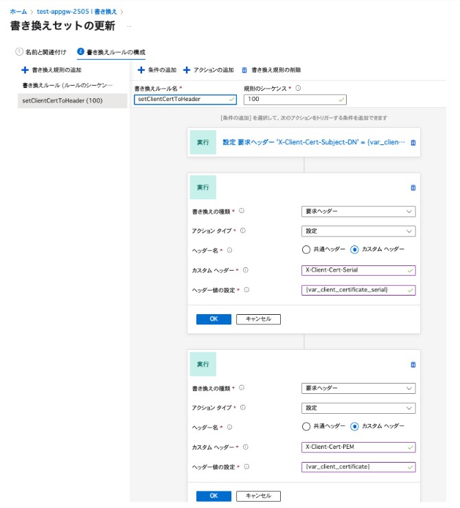Click the アクションの追加 plus icon
Screen dimensions: 460x508
click(x=187, y=70)
